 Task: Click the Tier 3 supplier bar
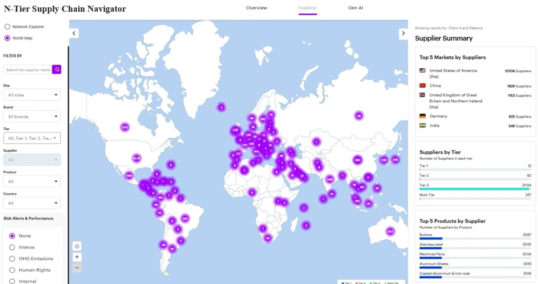(475, 189)
